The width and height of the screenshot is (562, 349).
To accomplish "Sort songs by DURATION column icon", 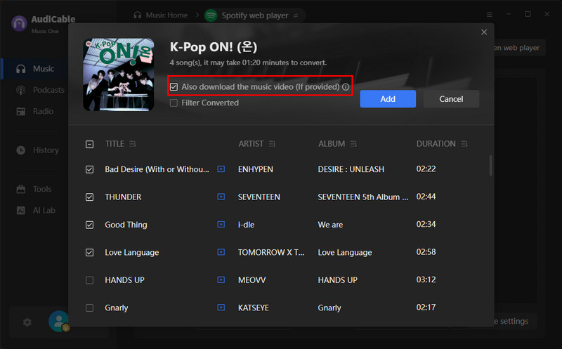I will [x=464, y=144].
